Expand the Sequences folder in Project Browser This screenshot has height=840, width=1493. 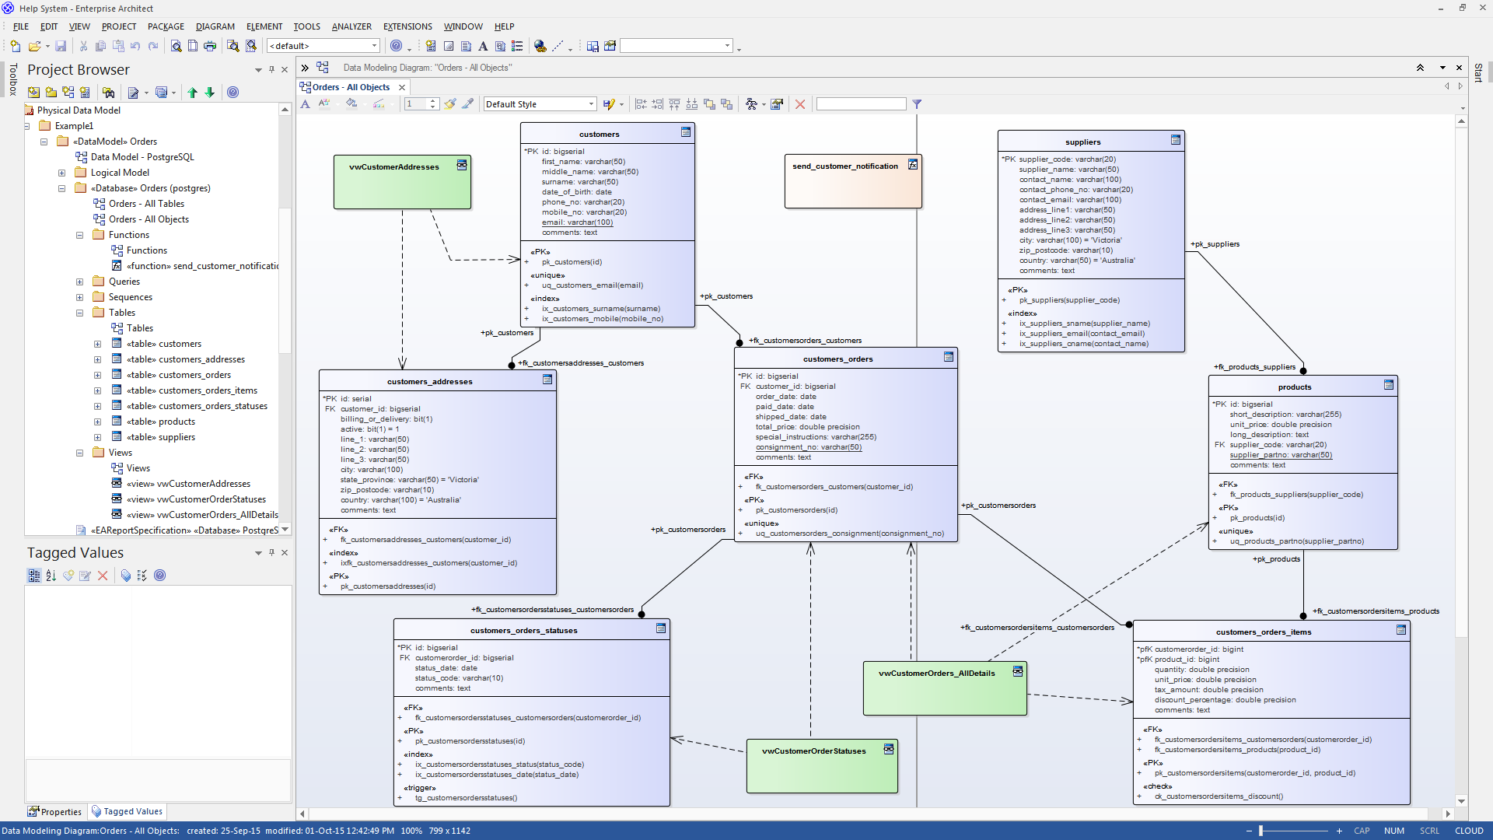(81, 296)
